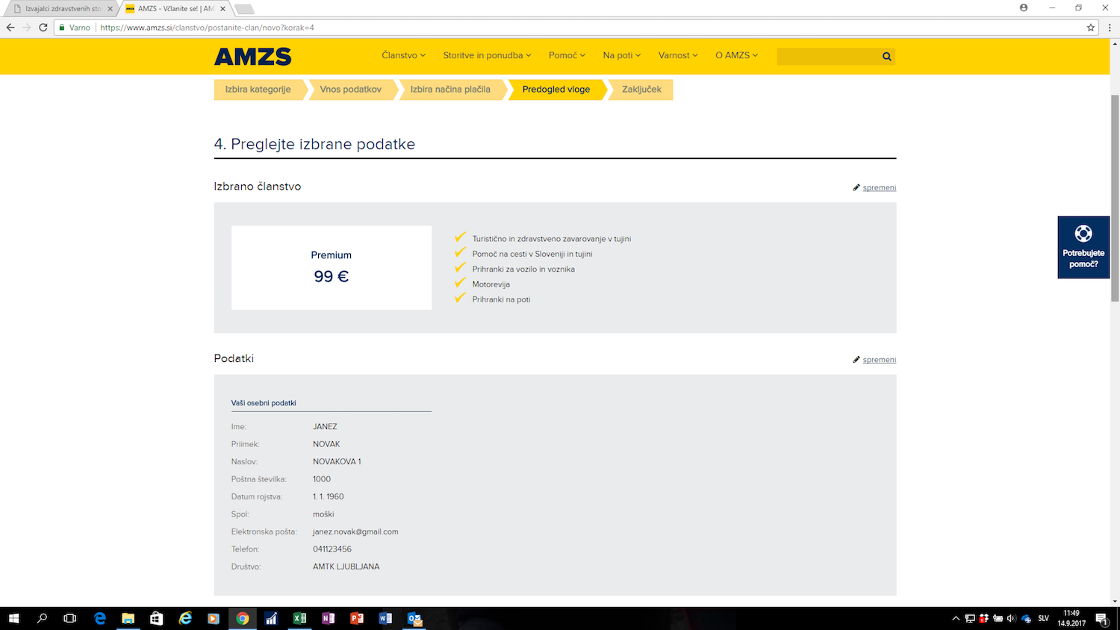Go back with browser back arrow
1120x630 pixels.
point(10,28)
